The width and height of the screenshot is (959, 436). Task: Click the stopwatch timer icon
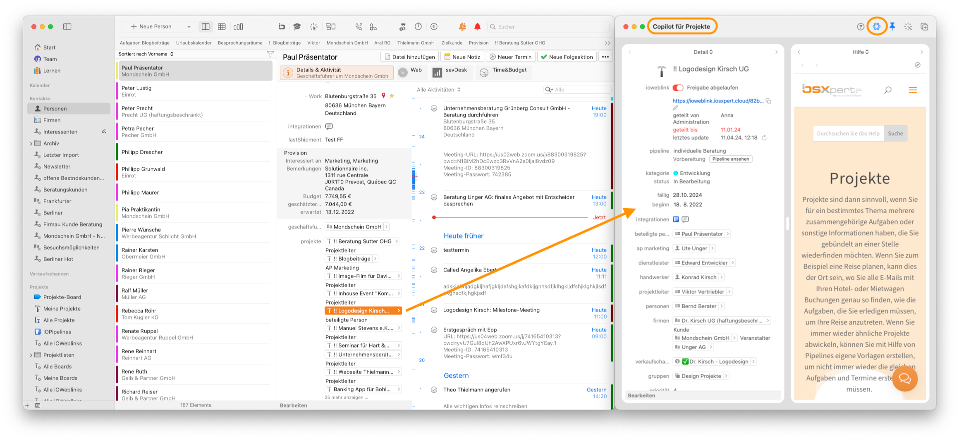(419, 26)
